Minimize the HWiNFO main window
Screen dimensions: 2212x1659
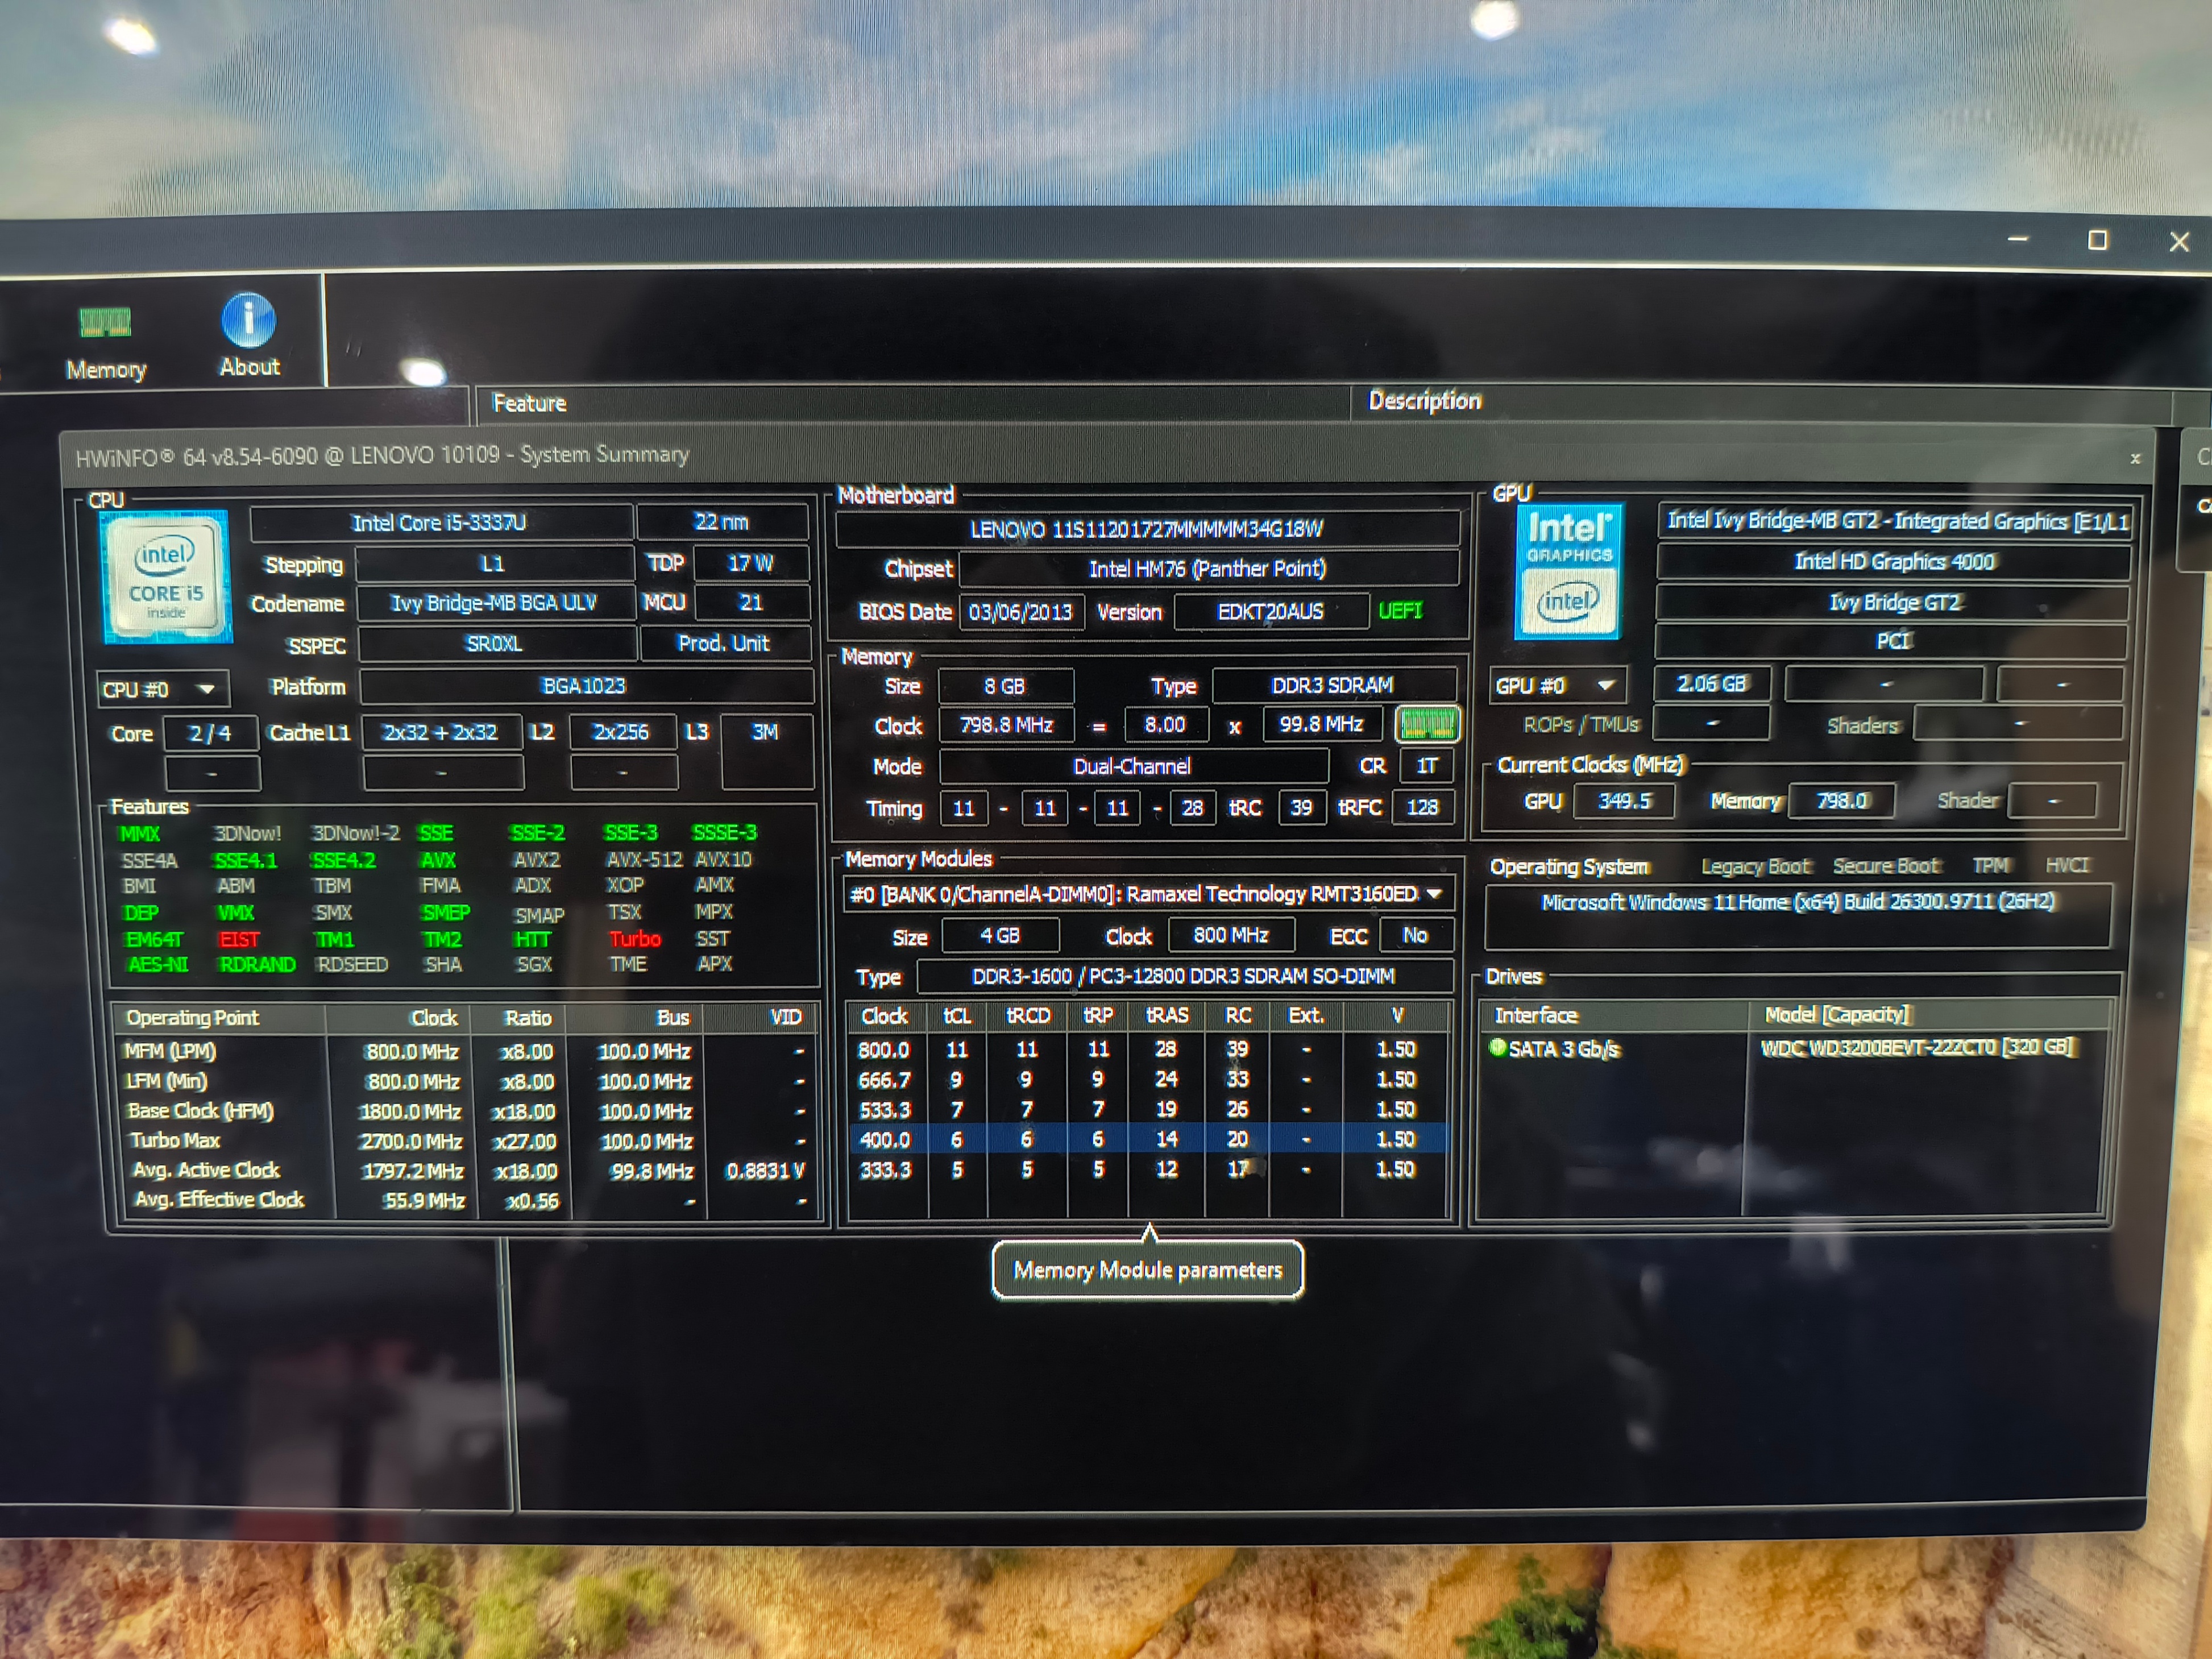2018,239
